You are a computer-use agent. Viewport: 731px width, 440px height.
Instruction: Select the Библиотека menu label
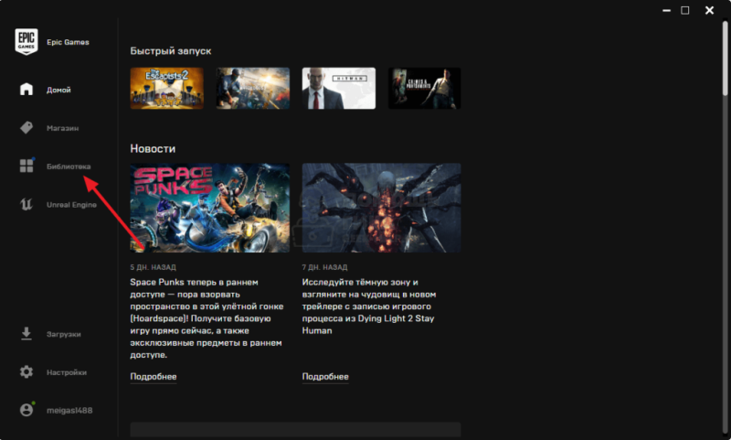click(x=69, y=166)
